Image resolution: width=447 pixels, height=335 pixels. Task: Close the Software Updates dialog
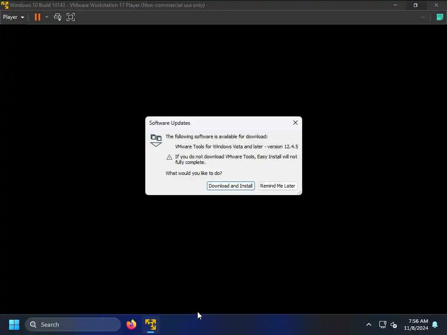[296, 123]
